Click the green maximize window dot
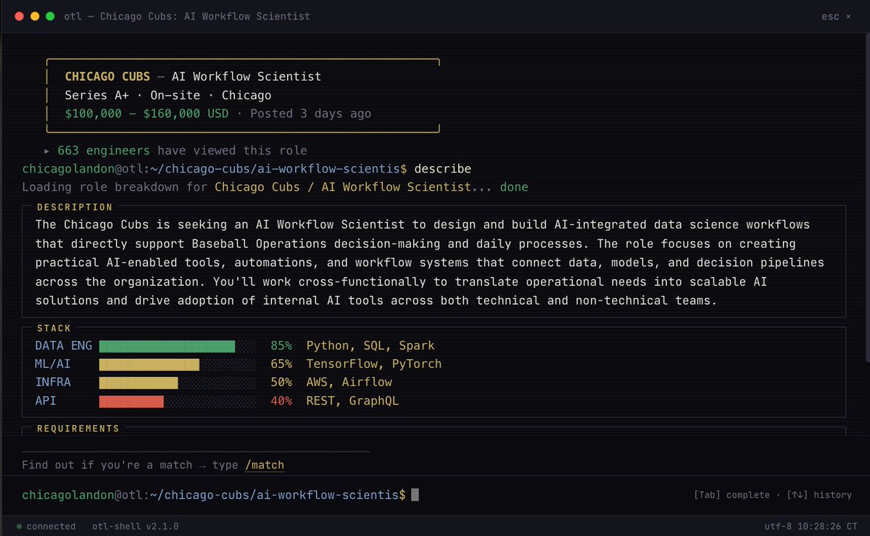This screenshot has height=536, width=870. [50, 16]
